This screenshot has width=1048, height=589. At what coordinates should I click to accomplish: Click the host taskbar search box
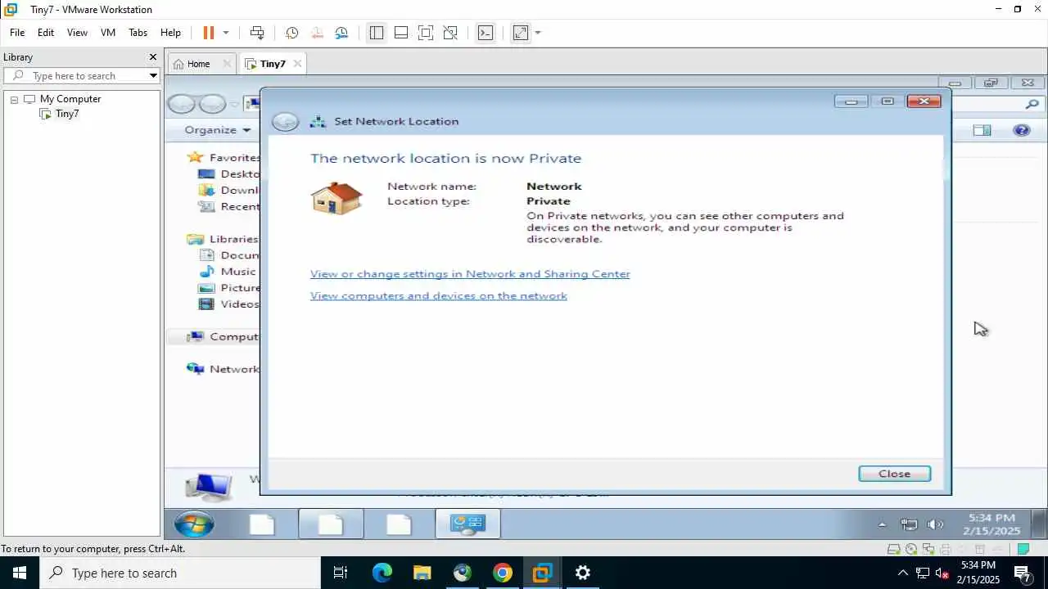[x=180, y=573]
